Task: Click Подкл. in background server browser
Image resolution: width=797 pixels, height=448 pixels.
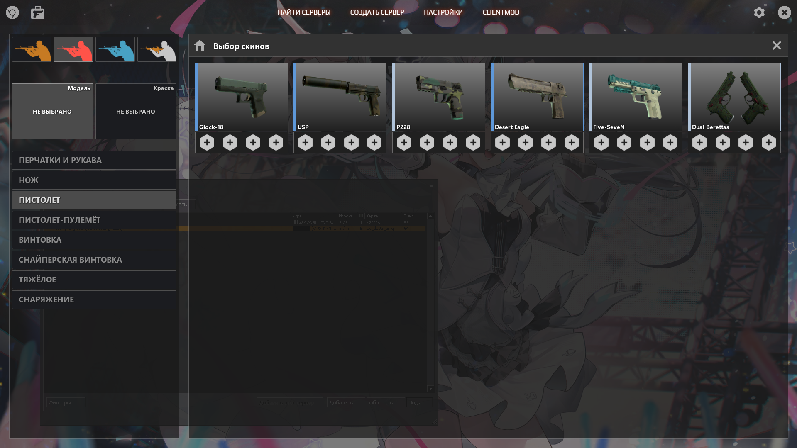Action: (x=419, y=402)
